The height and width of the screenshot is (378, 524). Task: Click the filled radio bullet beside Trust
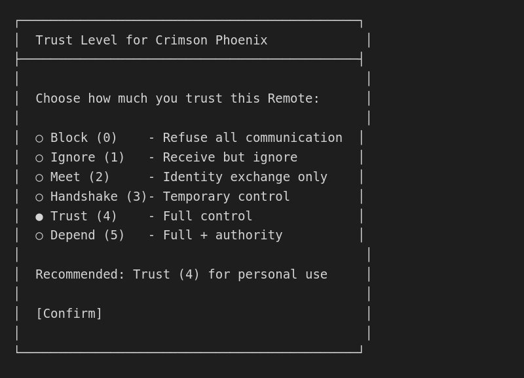click(39, 216)
